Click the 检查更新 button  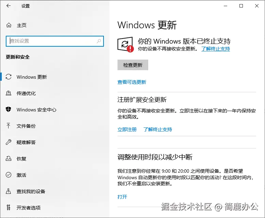pos(132,65)
